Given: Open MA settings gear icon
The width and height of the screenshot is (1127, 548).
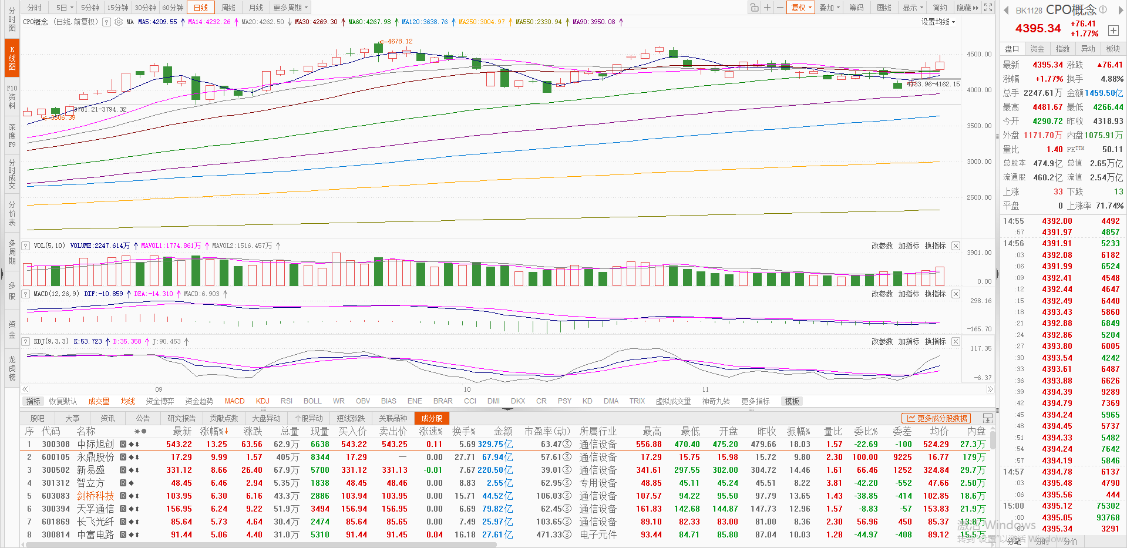Looking at the screenshot, I should pos(119,22).
